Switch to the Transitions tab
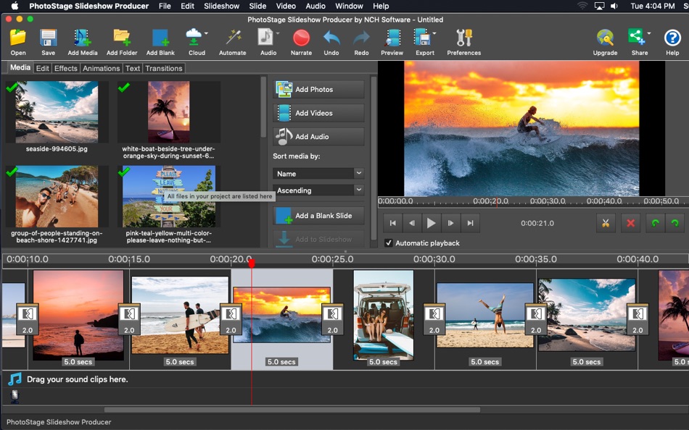The image size is (689, 430). (x=163, y=68)
